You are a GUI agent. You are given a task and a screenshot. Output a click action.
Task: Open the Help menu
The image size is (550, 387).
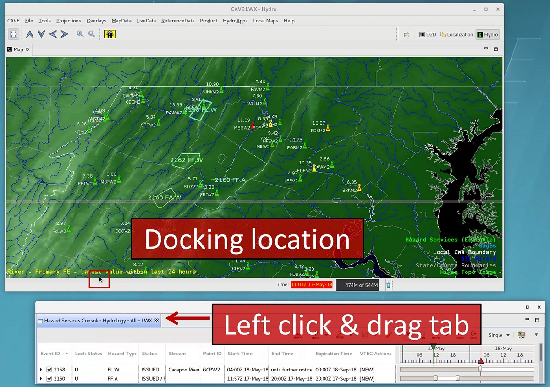[289, 21]
